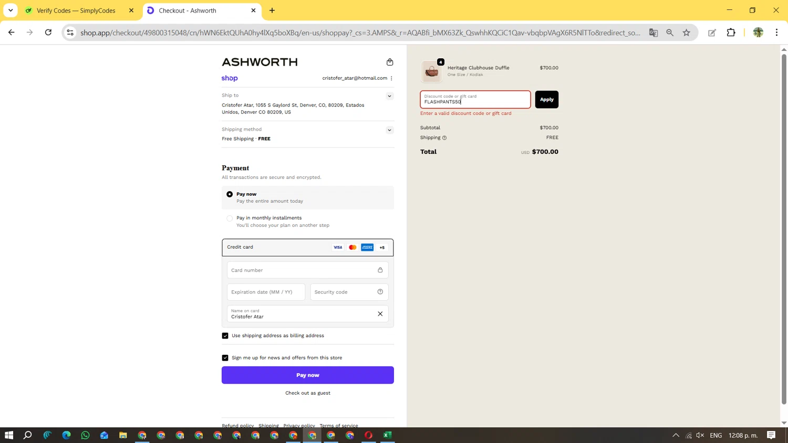
Task: Click the American Express icon
Action: tap(367, 247)
